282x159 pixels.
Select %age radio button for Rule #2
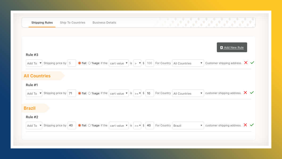click(x=89, y=125)
